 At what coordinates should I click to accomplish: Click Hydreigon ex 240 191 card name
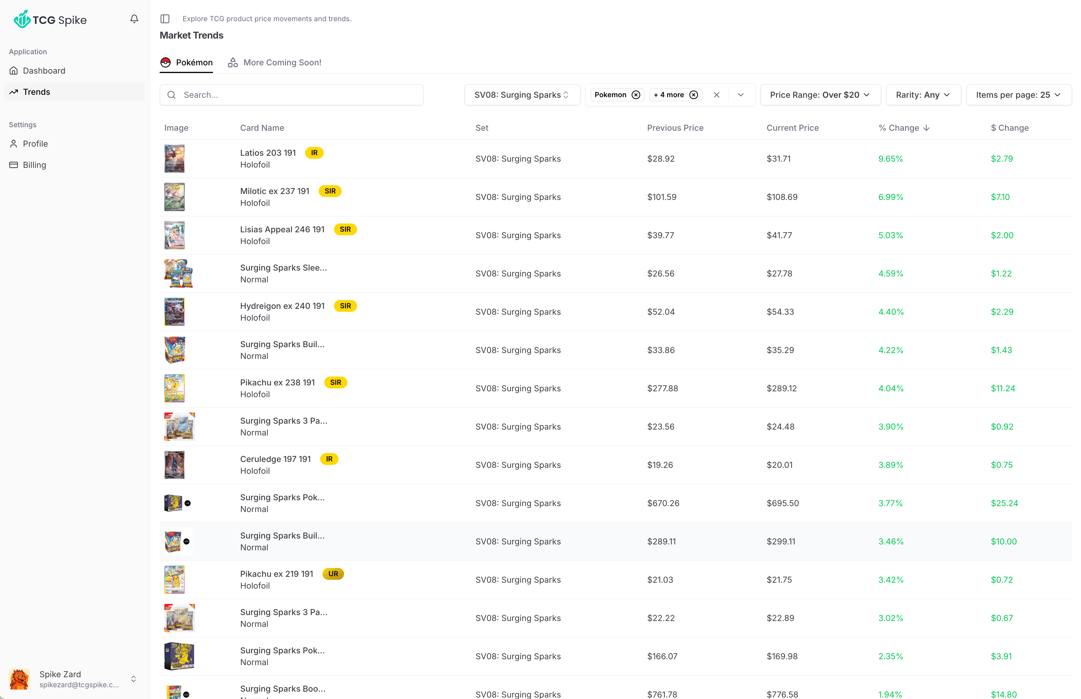[282, 306]
